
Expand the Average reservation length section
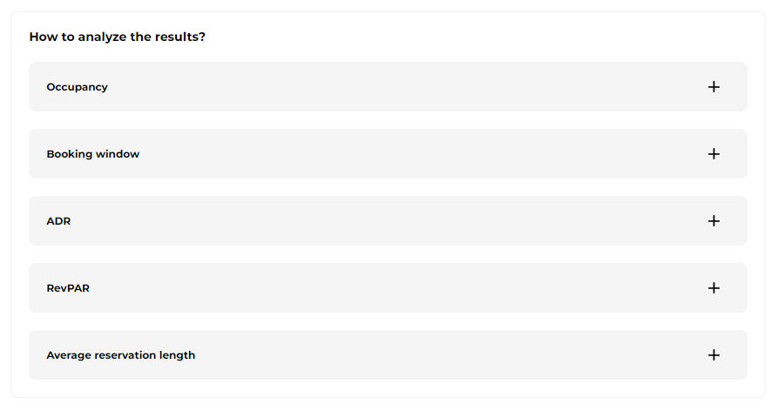tap(388, 355)
